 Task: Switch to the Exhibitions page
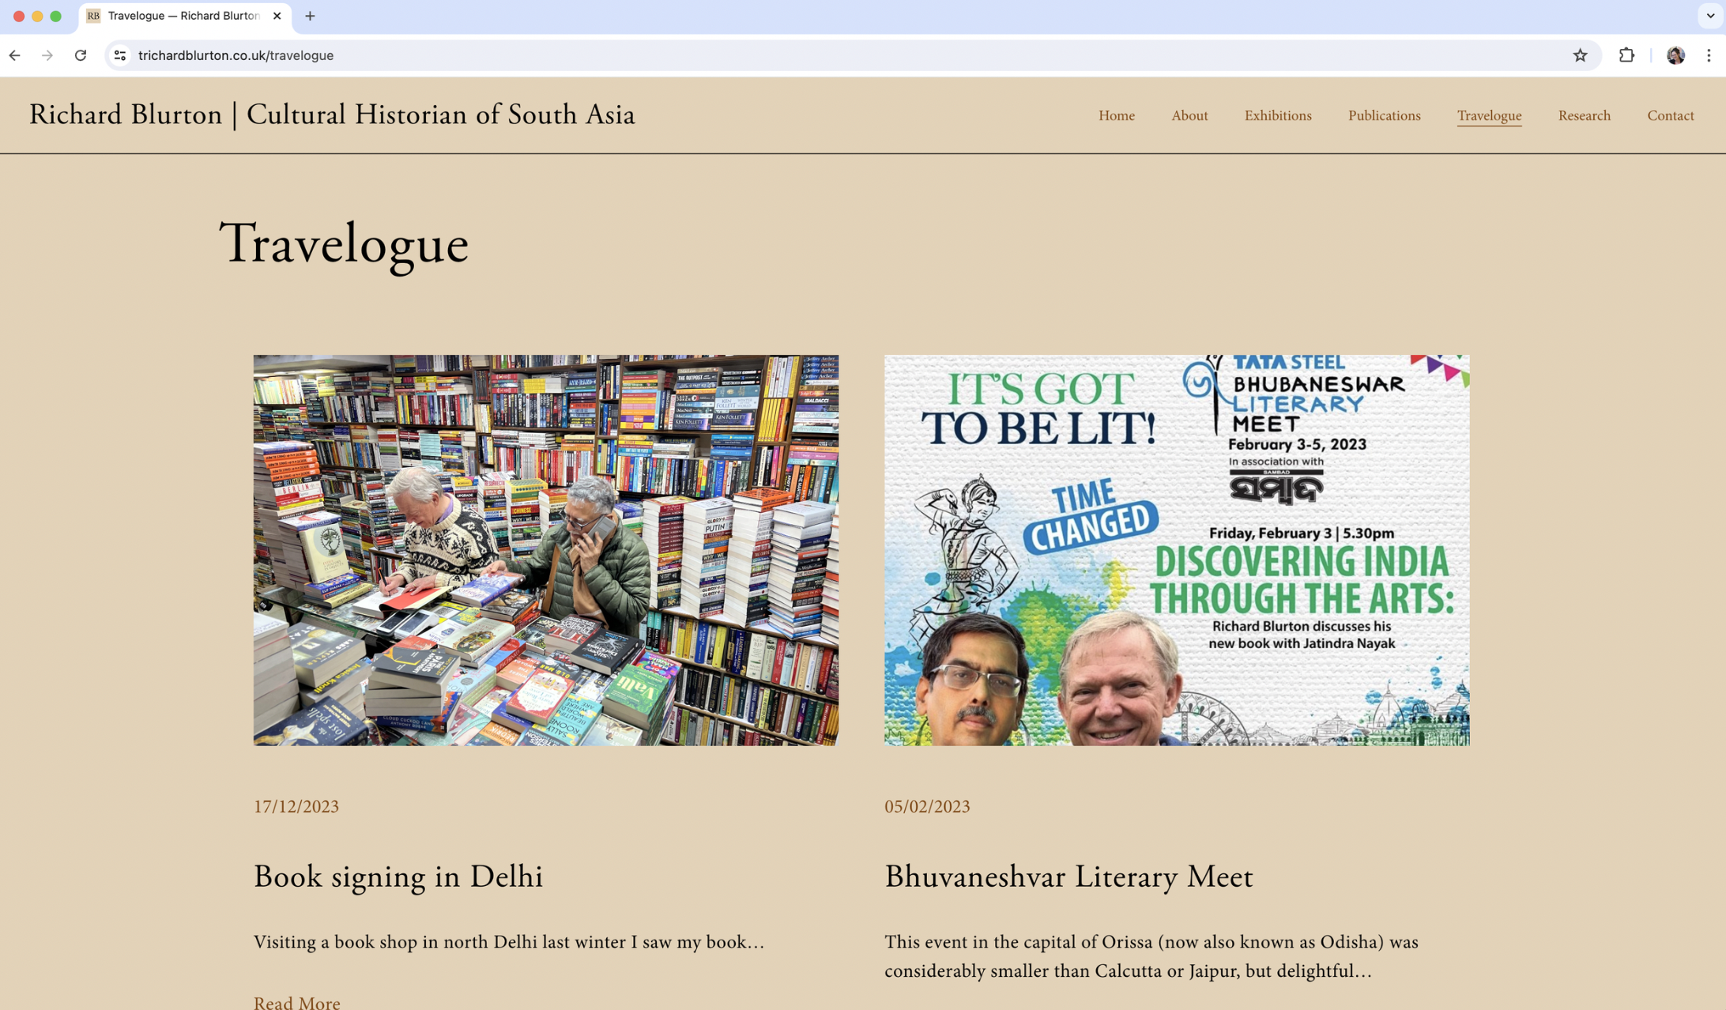click(x=1277, y=115)
